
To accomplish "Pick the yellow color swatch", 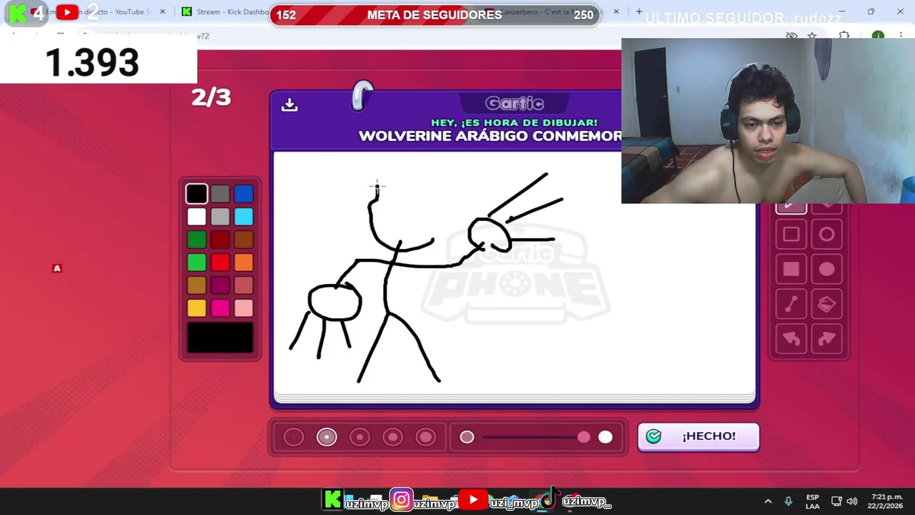I will coord(197,308).
